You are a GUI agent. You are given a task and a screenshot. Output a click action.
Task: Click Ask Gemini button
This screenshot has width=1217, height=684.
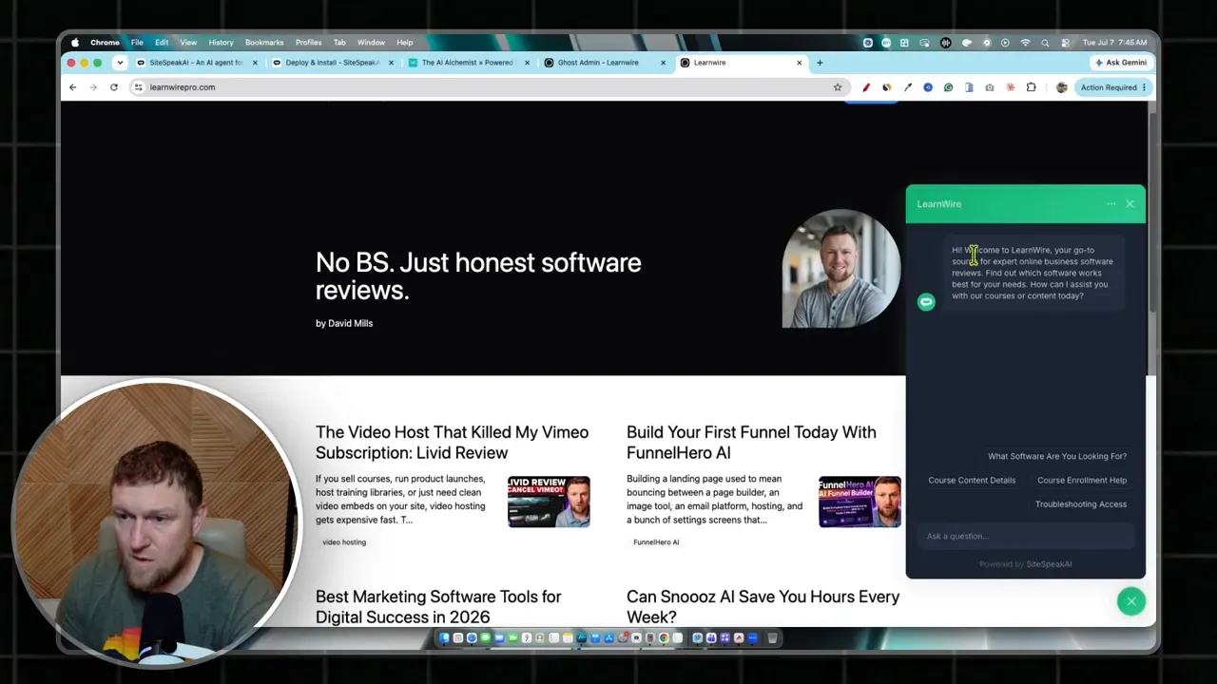click(1121, 63)
